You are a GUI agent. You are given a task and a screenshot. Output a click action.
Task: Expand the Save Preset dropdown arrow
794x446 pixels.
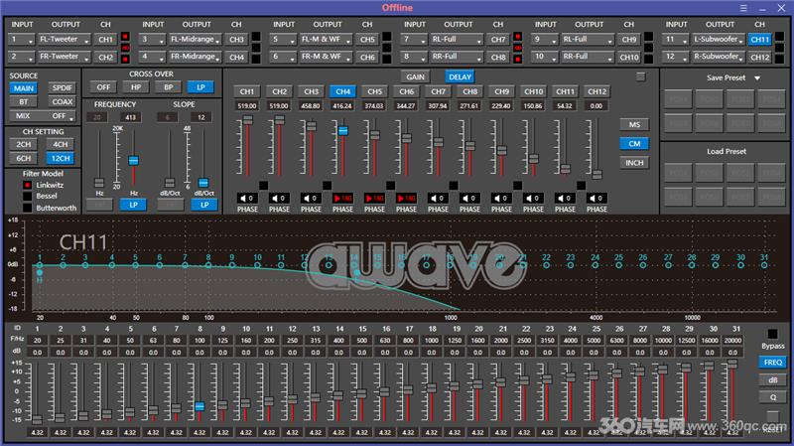[757, 78]
